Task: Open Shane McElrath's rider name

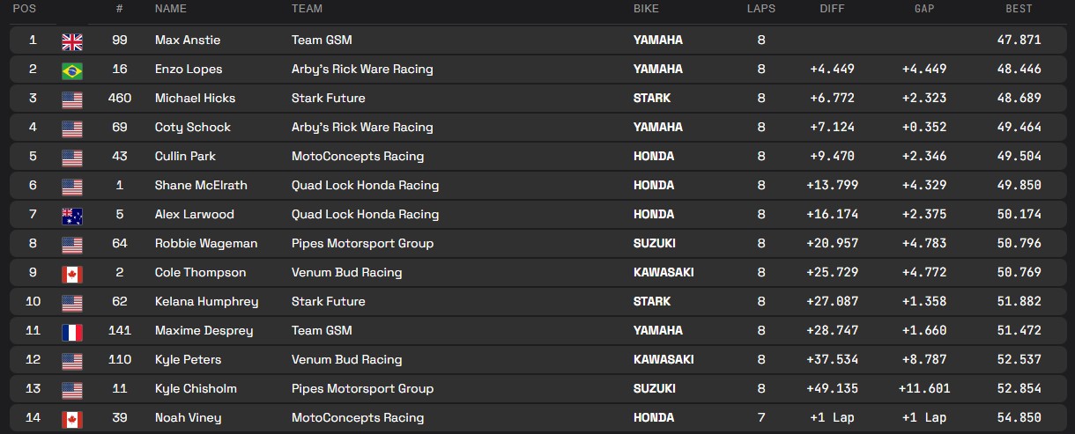Action: (x=200, y=185)
